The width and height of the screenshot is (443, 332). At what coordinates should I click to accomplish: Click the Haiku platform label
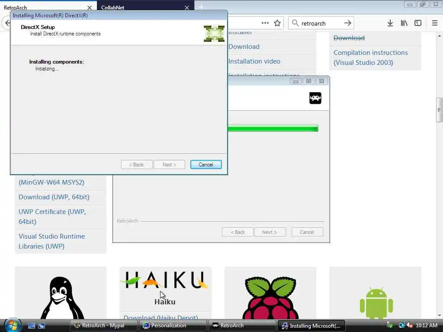click(x=165, y=302)
